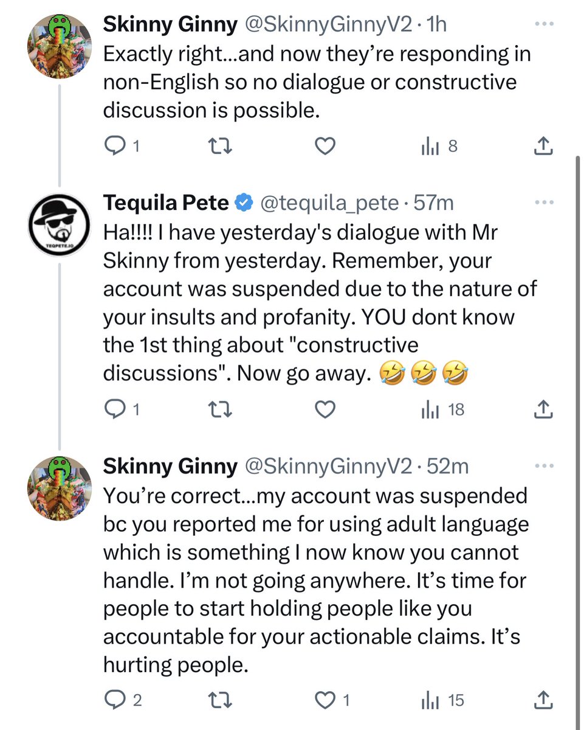Viewport: 584px width, 730px height.
Task: Share Tequila Pete's tweet
Action: click(543, 410)
